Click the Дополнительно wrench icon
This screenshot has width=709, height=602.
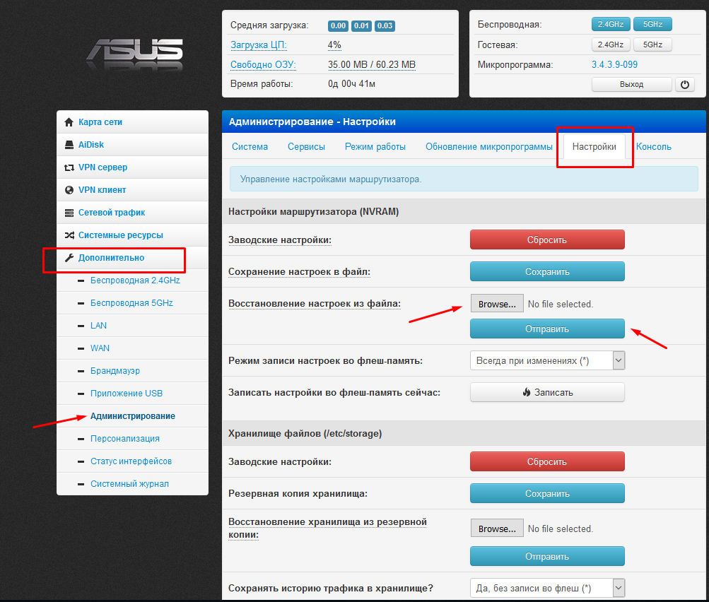click(69, 258)
